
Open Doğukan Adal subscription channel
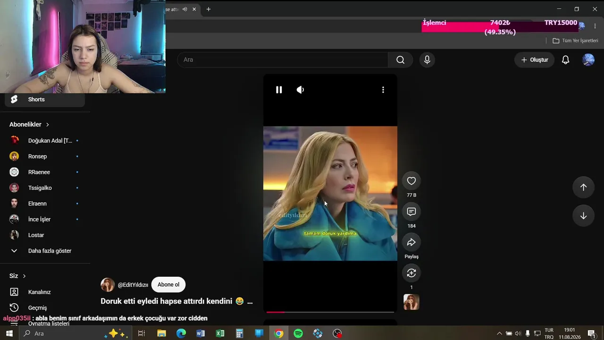pyautogui.click(x=45, y=141)
